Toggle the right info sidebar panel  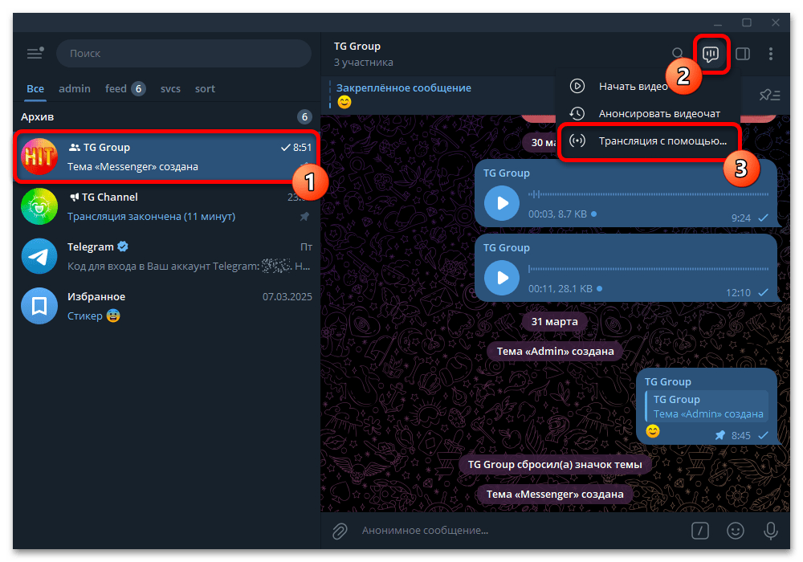(x=743, y=54)
